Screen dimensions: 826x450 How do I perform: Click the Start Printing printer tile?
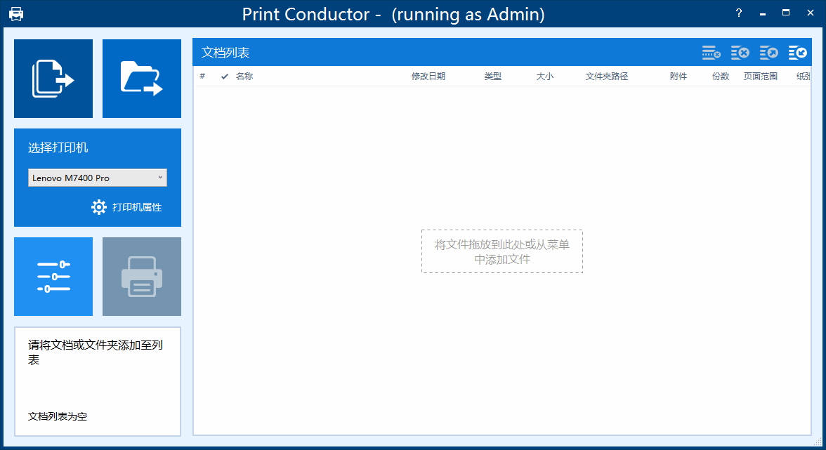click(x=142, y=277)
